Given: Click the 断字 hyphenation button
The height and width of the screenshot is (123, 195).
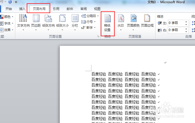Looking at the screenshot, I should pos(89,27).
